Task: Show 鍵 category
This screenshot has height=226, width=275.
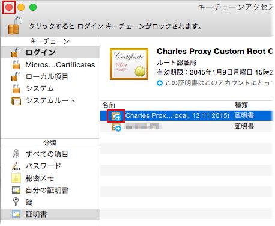Action: (x=29, y=202)
